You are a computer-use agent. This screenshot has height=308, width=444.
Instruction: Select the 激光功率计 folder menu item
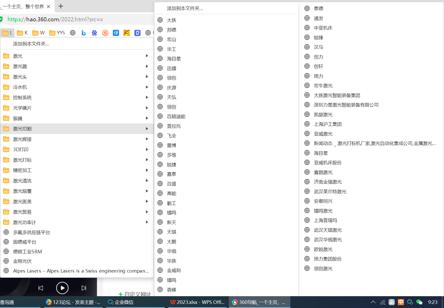[x=77, y=222]
